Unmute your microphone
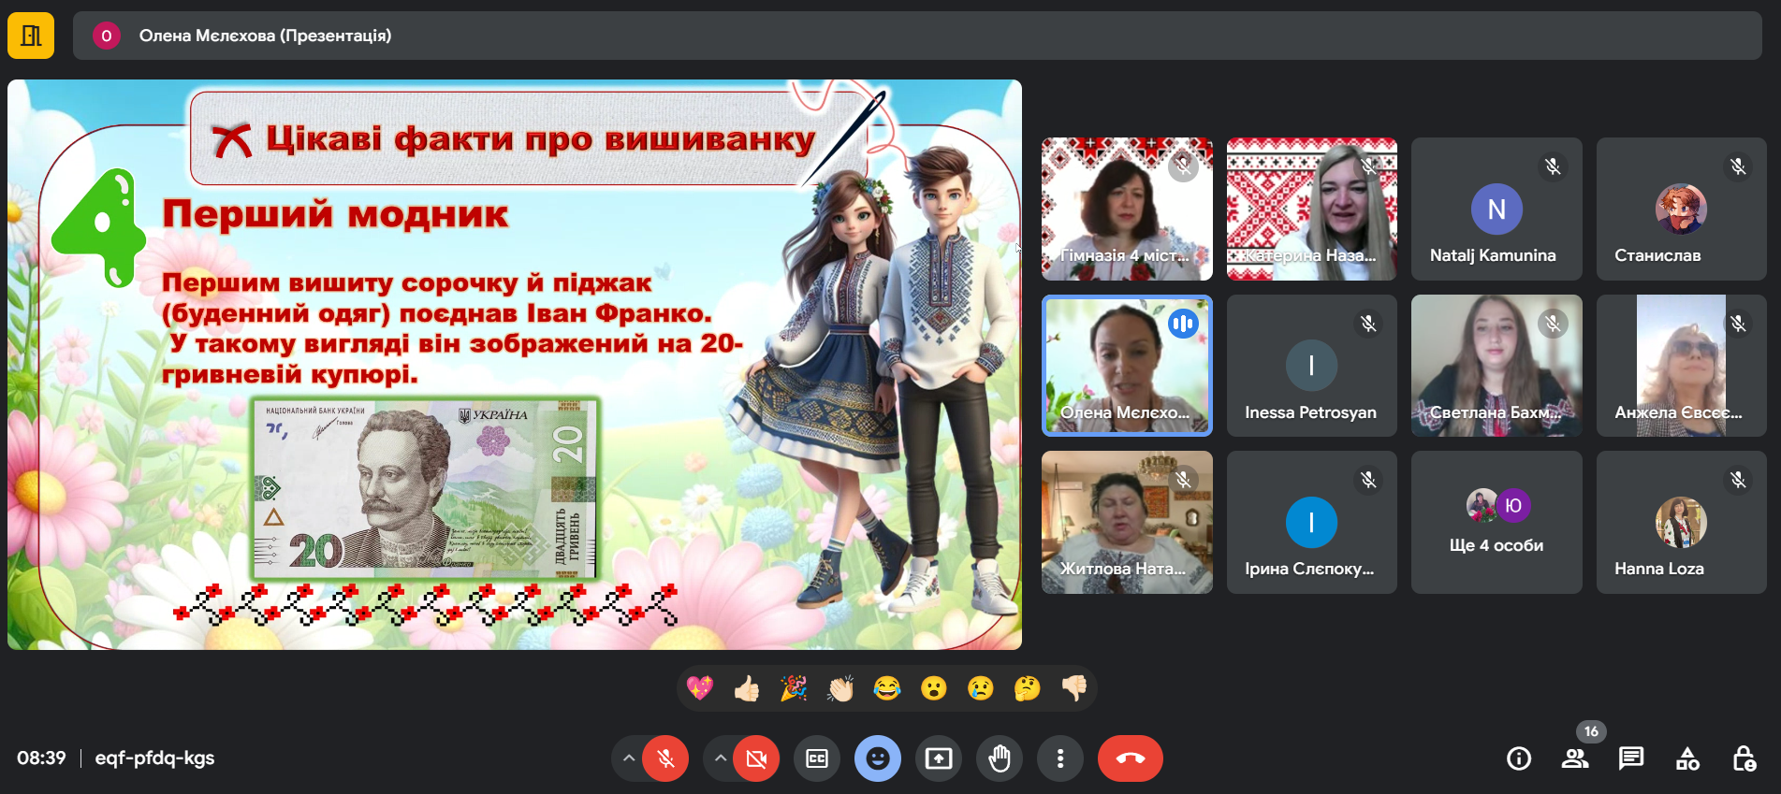The height and width of the screenshot is (794, 1781). click(665, 758)
